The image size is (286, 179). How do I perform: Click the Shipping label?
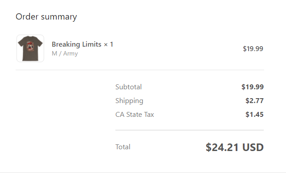pyautogui.click(x=129, y=101)
